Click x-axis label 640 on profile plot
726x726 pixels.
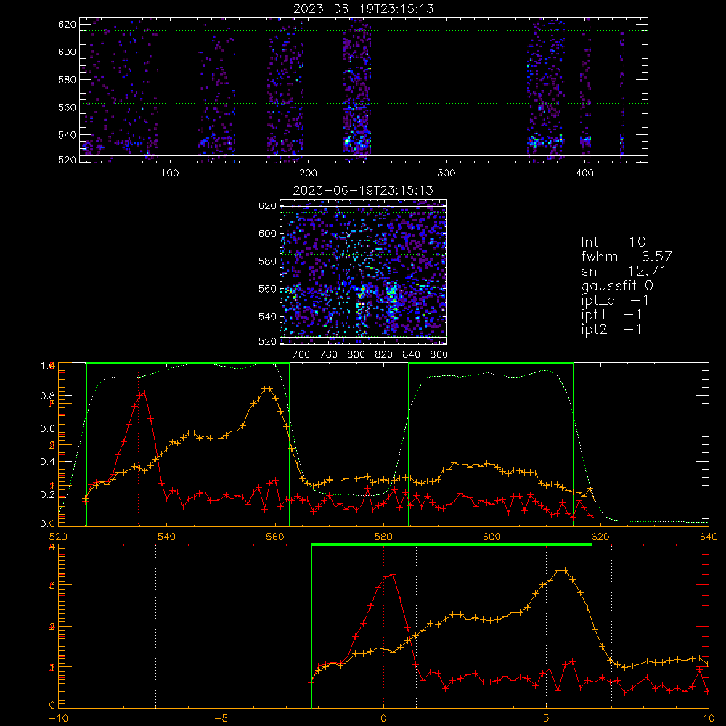(x=709, y=537)
